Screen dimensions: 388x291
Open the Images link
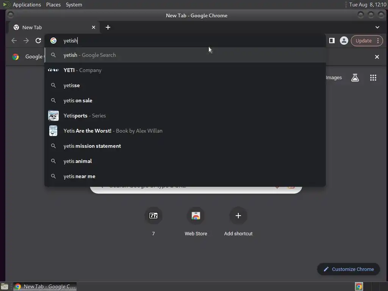pos(333,78)
